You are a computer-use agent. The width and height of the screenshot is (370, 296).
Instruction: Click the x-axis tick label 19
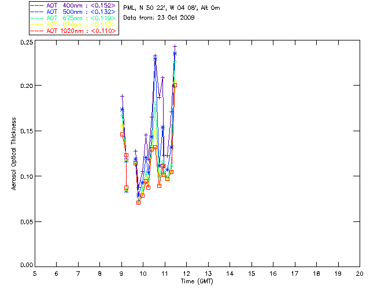pyautogui.click(x=338, y=273)
